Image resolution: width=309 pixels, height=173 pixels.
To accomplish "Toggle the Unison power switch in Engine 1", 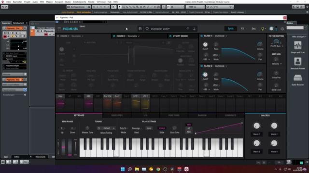I will pyautogui.click(x=64, y=71).
